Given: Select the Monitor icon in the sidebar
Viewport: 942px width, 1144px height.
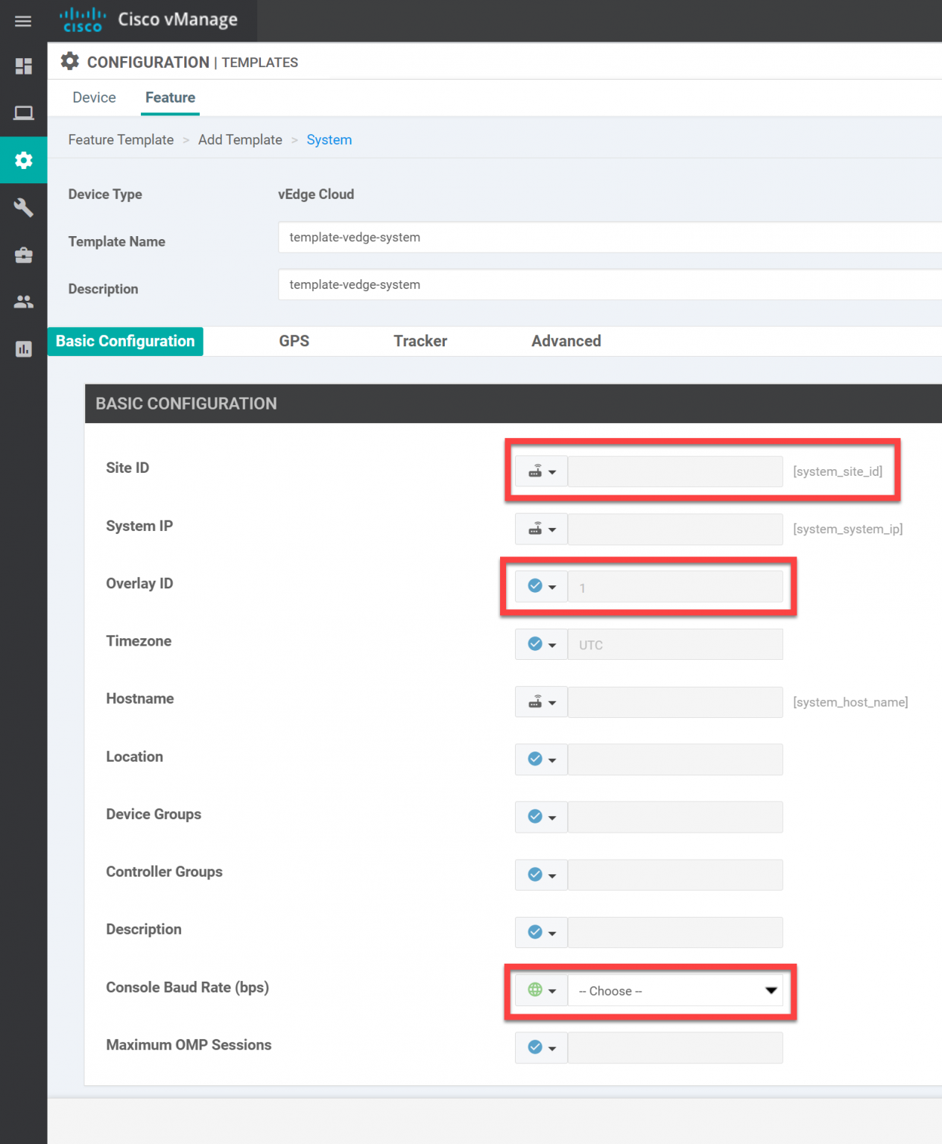Looking at the screenshot, I should [23, 112].
